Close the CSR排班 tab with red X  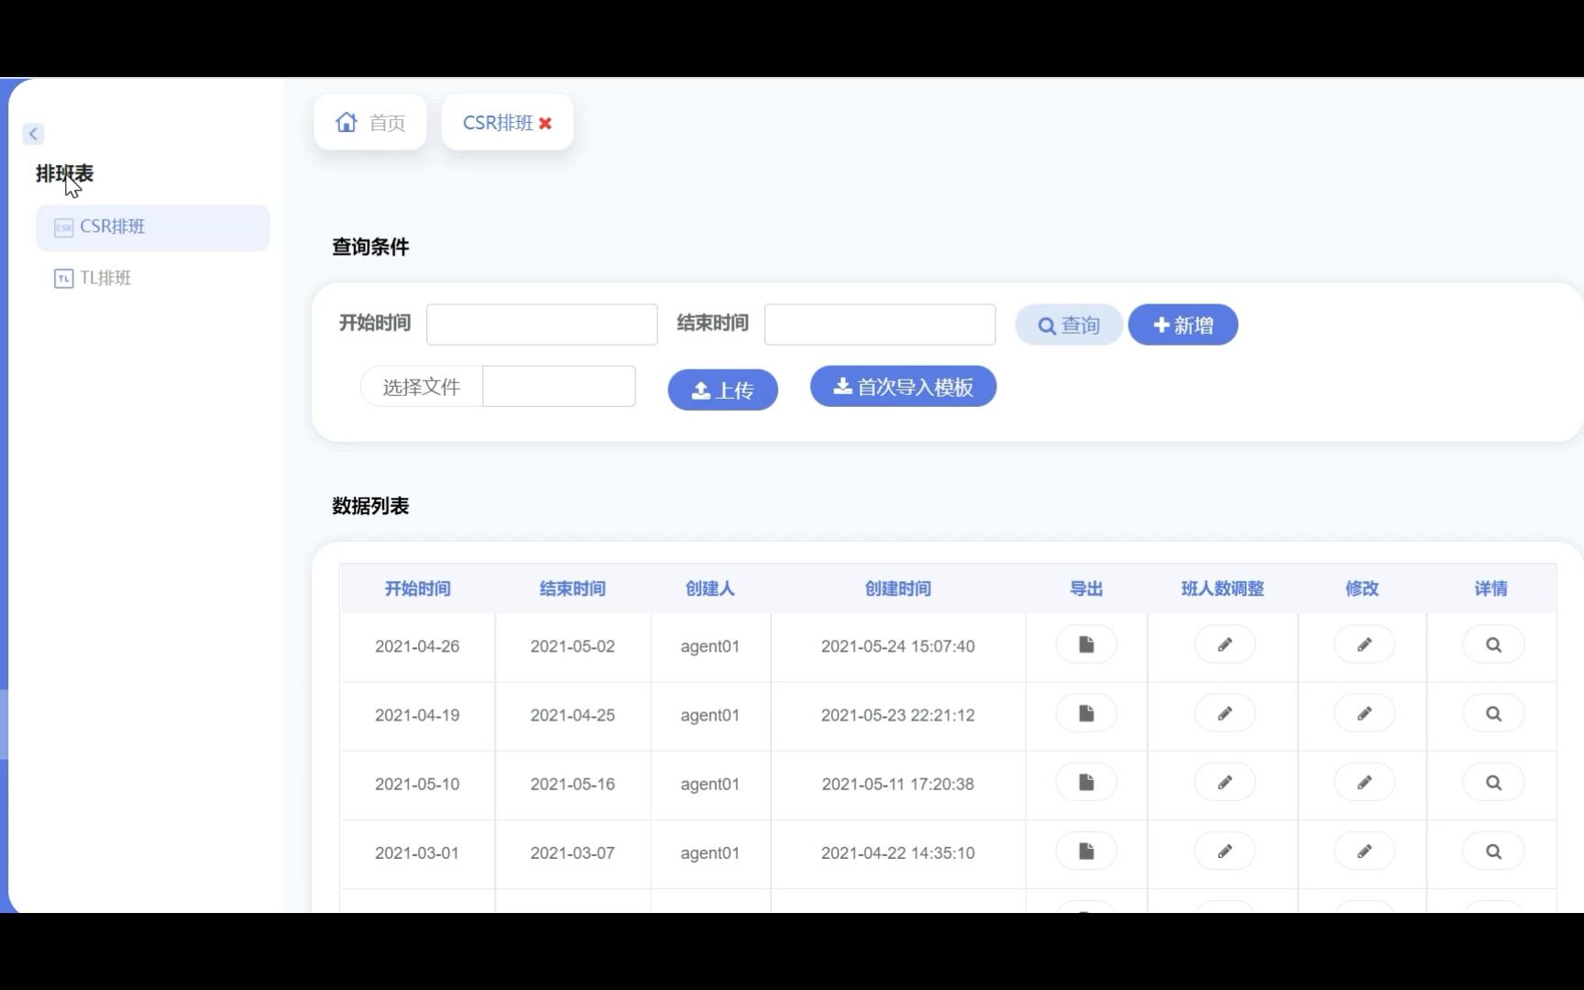click(545, 123)
